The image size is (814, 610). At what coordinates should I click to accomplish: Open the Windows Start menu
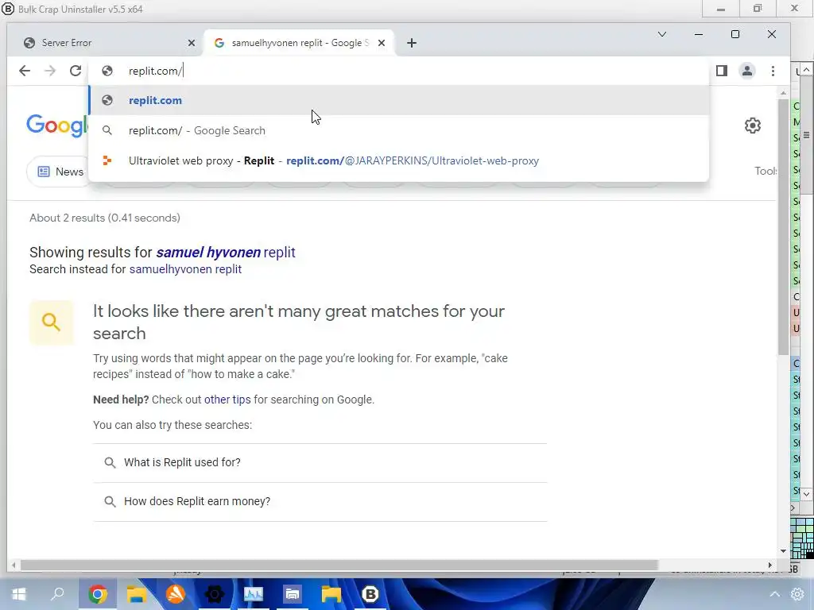(x=19, y=594)
